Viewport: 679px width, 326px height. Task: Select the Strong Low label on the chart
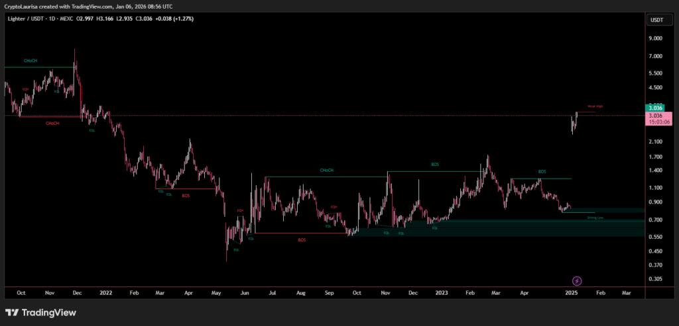[595, 217]
